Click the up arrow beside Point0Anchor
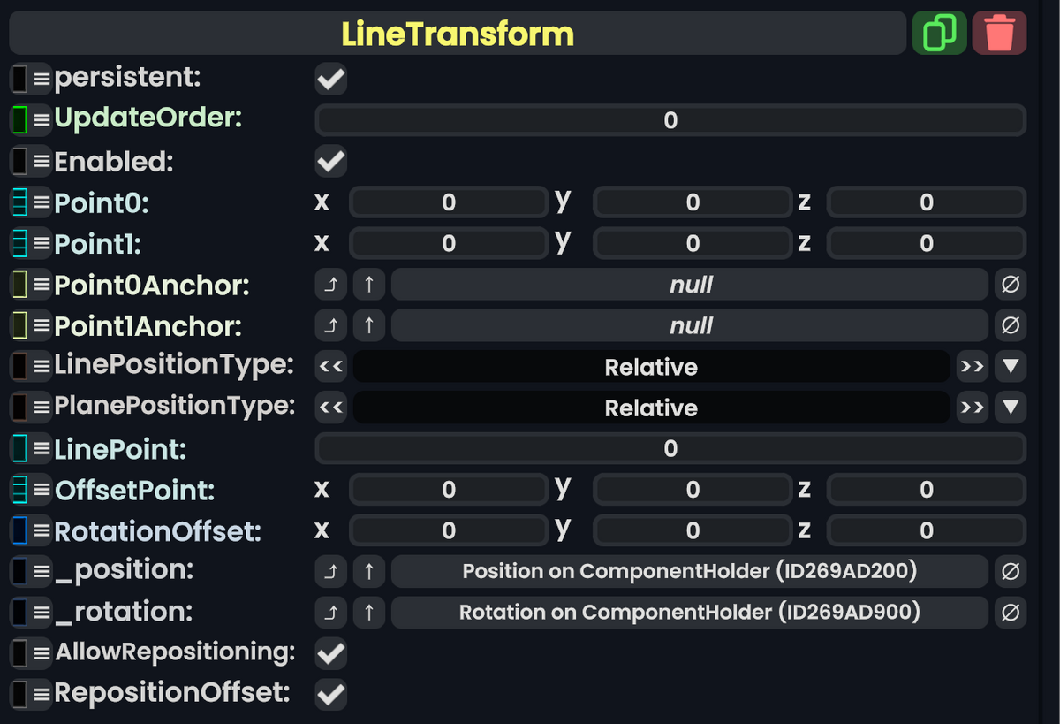Screen dimensions: 1060x724 (368, 284)
